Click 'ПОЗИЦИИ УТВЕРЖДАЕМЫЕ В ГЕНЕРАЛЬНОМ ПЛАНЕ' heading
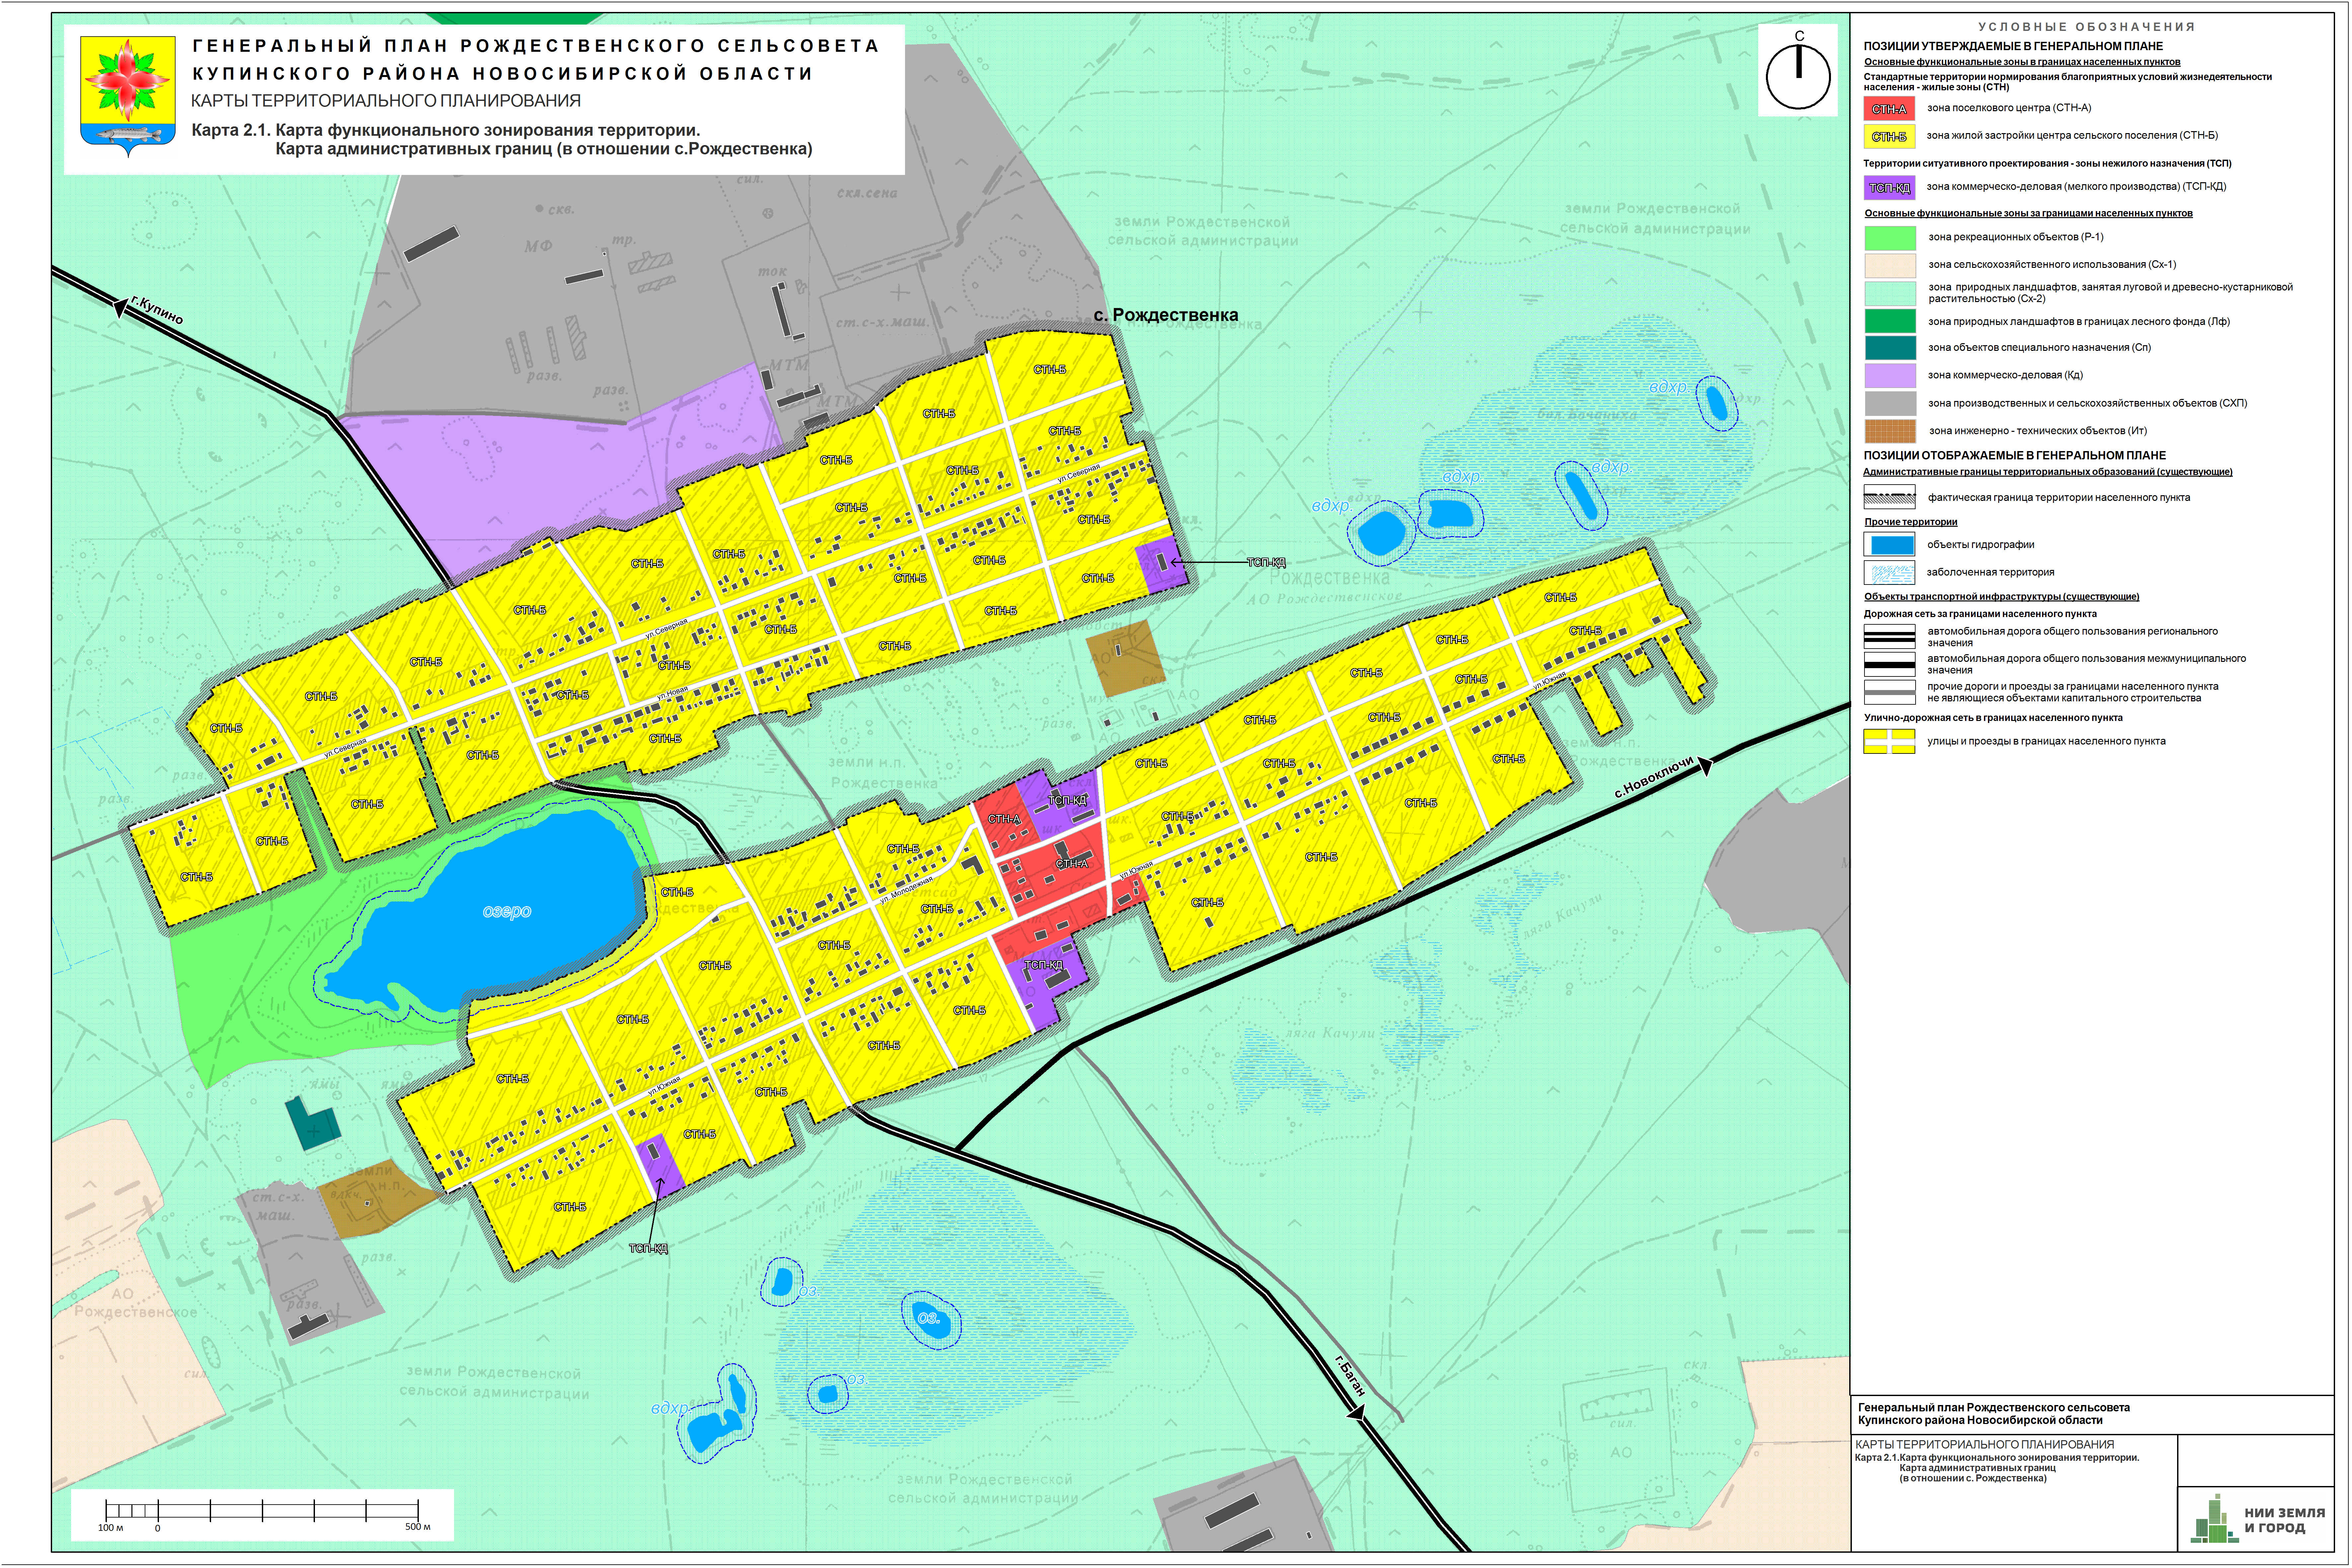The height and width of the screenshot is (1568, 2352). (x=2013, y=46)
